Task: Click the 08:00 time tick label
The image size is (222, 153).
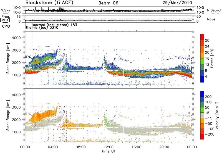Action: (x=80, y=147)
